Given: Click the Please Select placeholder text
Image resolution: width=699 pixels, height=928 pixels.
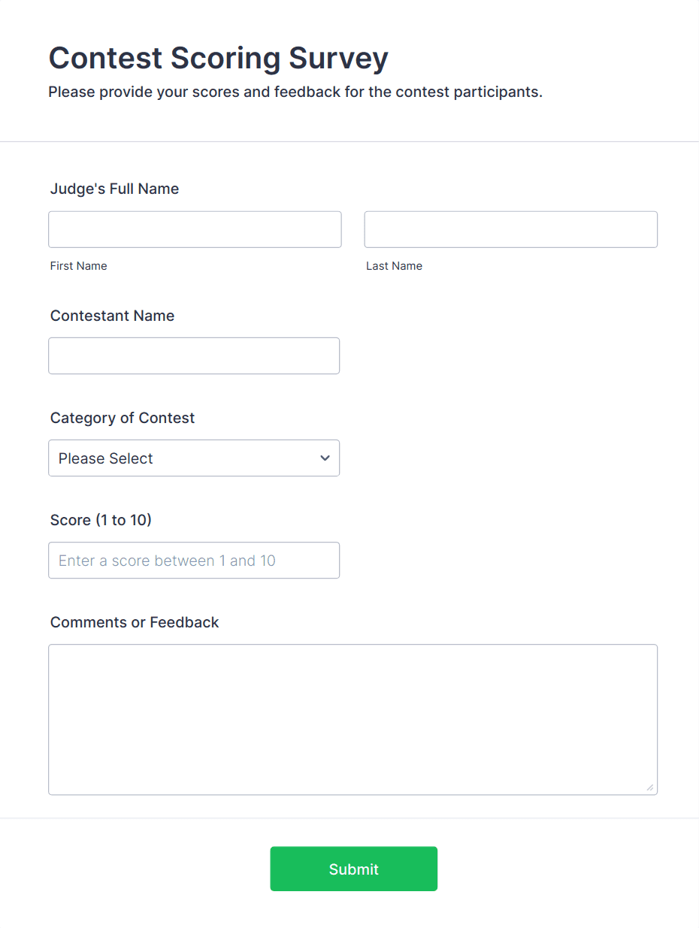Looking at the screenshot, I should (105, 458).
